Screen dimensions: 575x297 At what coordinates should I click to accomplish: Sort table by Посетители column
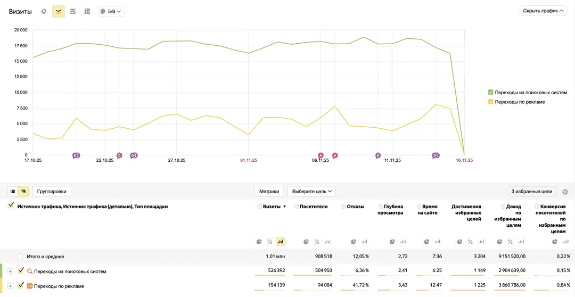314,207
